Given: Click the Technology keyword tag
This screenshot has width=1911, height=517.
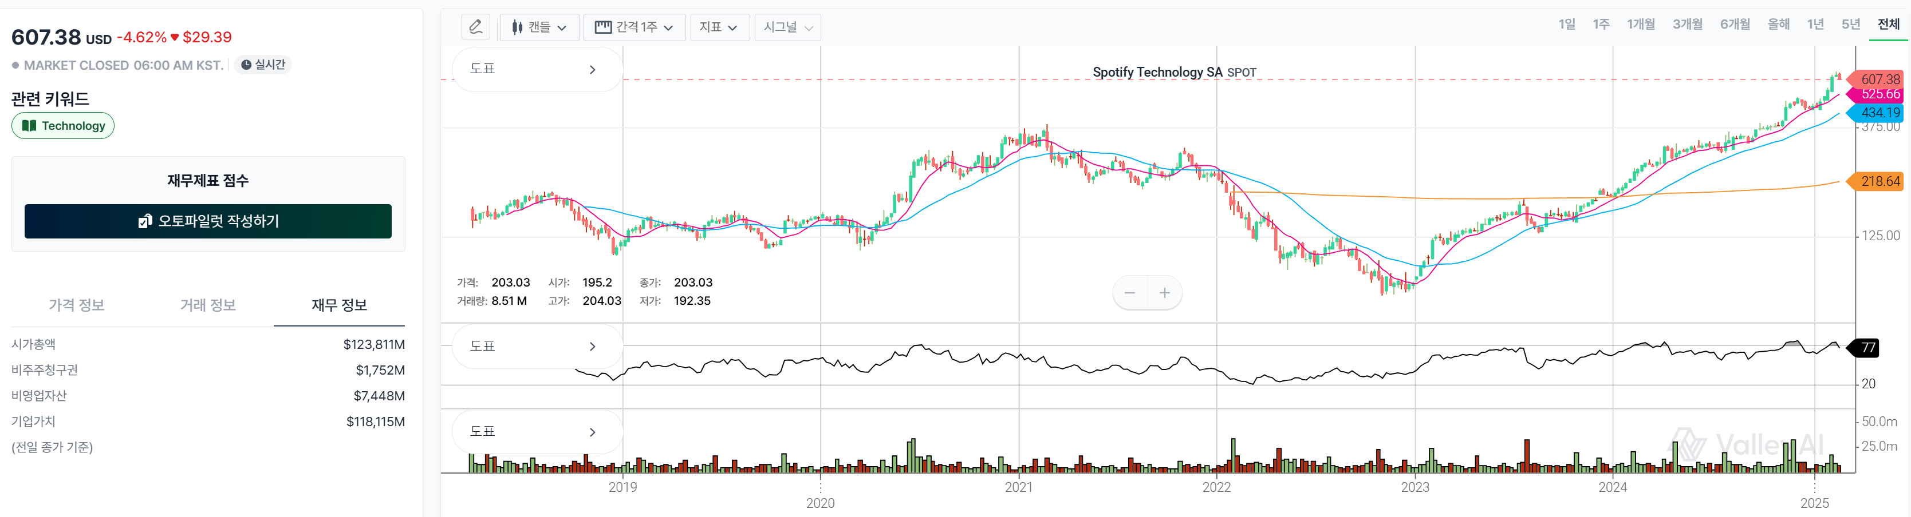Looking at the screenshot, I should pyautogui.click(x=63, y=126).
